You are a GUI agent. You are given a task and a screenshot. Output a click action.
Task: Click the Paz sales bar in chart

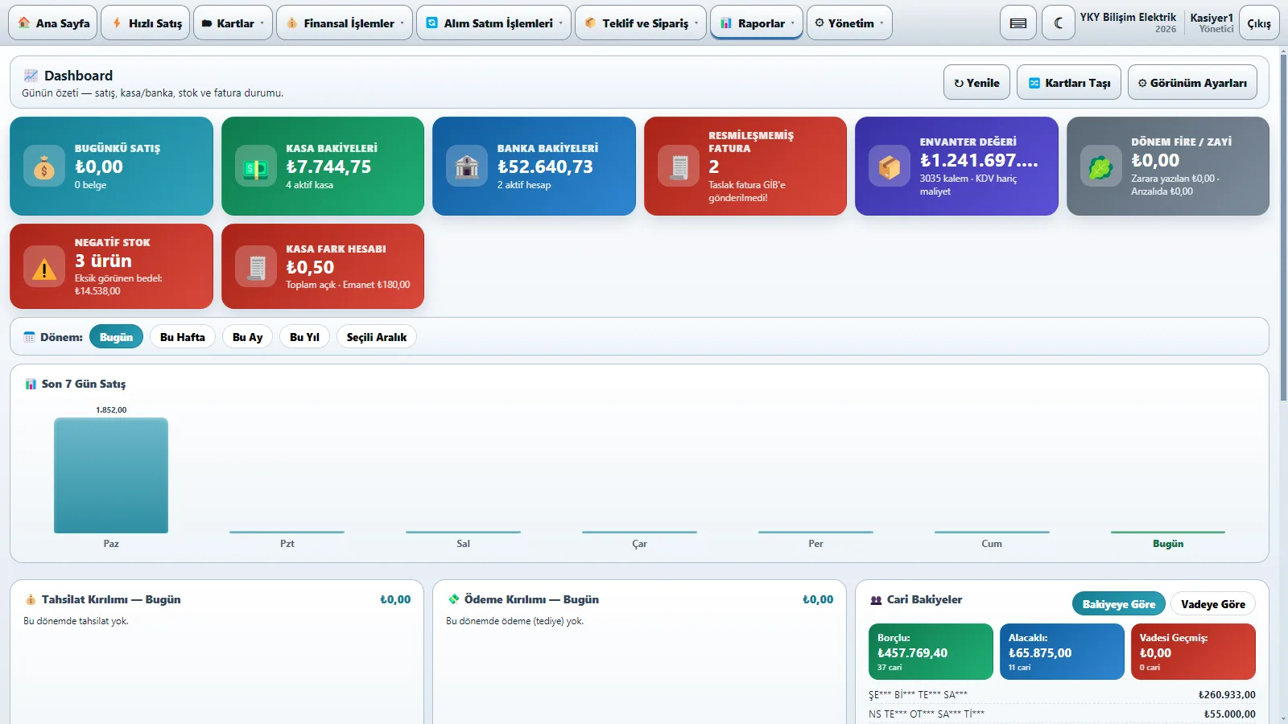click(111, 475)
